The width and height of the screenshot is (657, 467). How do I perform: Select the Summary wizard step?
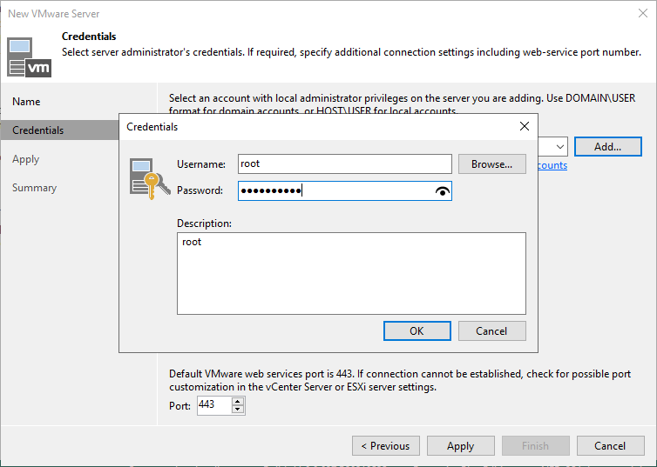pyautogui.click(x=34, y=188)
